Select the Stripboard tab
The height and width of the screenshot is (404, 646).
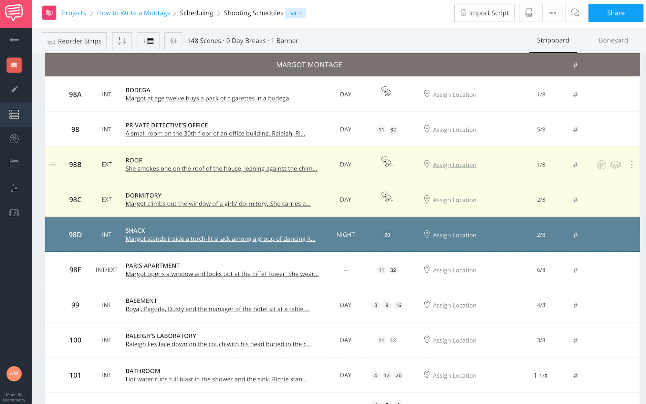pyautogui.click(x=553, y=40)
